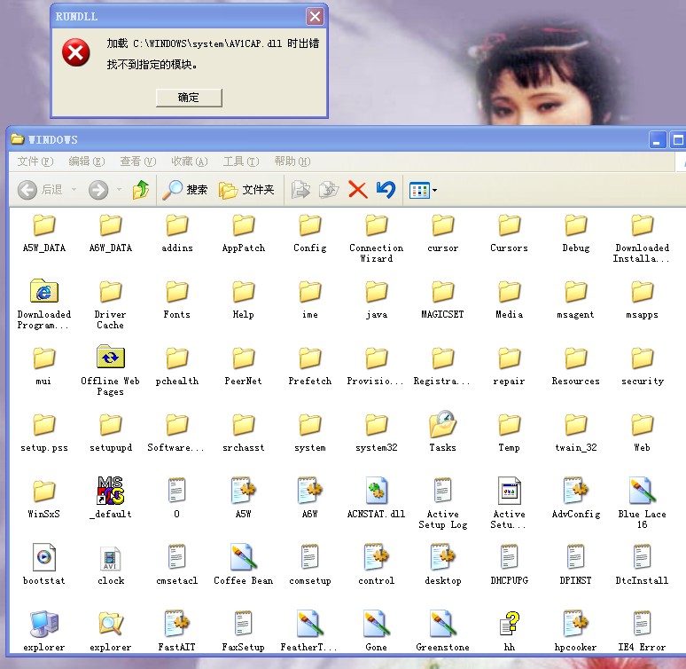
Task: Select the Prefetch folder
Action: [309, 366]
